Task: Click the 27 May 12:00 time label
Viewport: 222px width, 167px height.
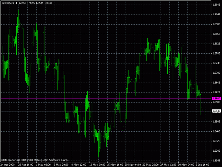Action: click(168, 165)
